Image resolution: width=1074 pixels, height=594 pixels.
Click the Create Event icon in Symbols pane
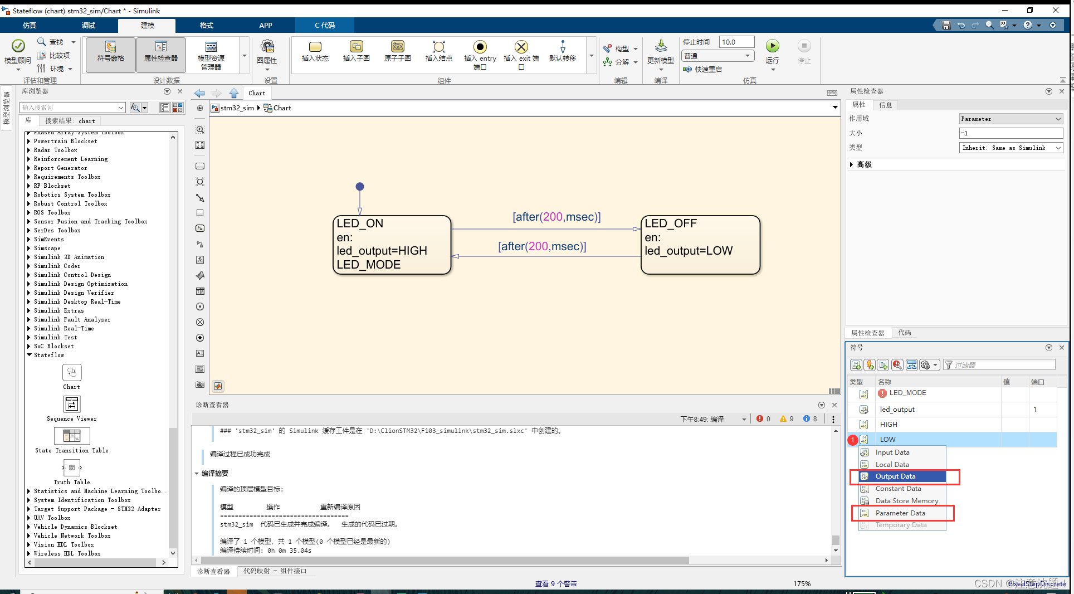coord(870,365)
